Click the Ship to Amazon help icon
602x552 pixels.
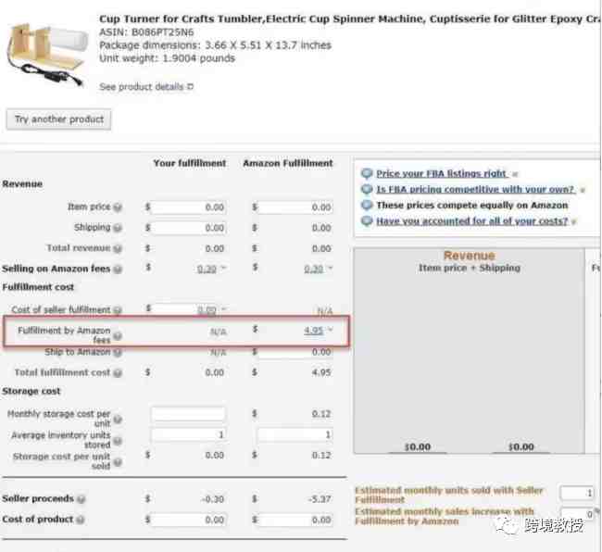[118, 352]
